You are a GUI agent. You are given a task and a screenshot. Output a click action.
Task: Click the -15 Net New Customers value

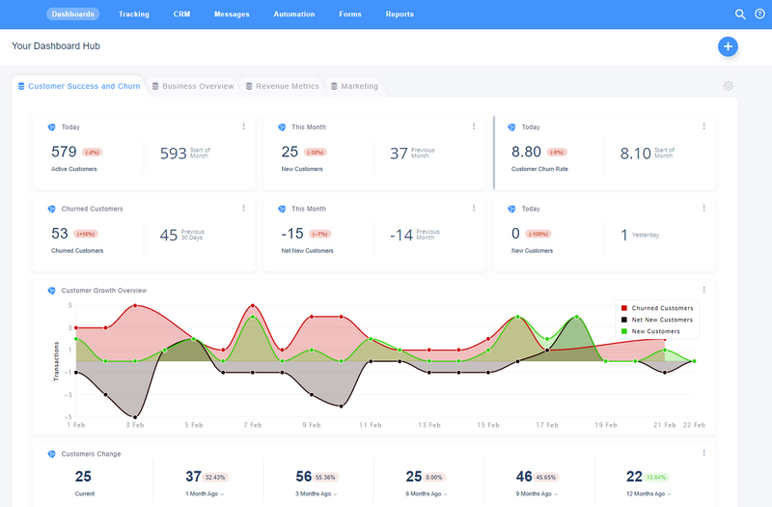[292, 234]
